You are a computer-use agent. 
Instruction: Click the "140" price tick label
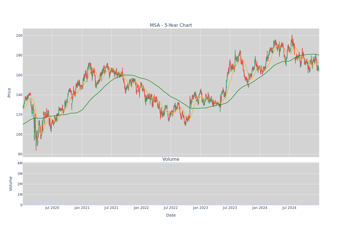click(x=19, y=95)
